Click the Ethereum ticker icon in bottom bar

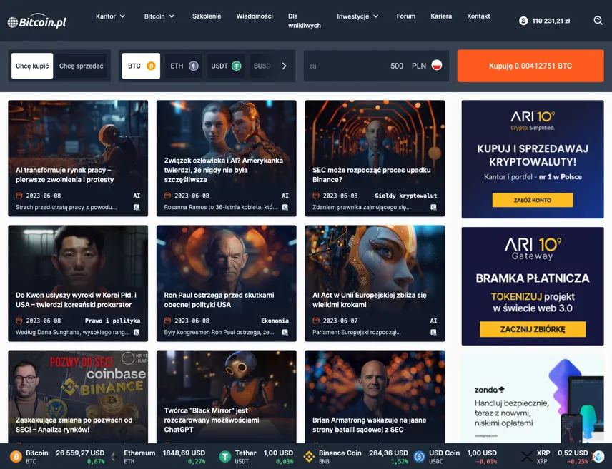[x=114, y=456]
